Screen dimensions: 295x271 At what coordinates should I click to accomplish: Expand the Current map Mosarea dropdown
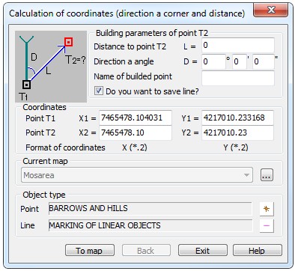(x=137, y=175)
